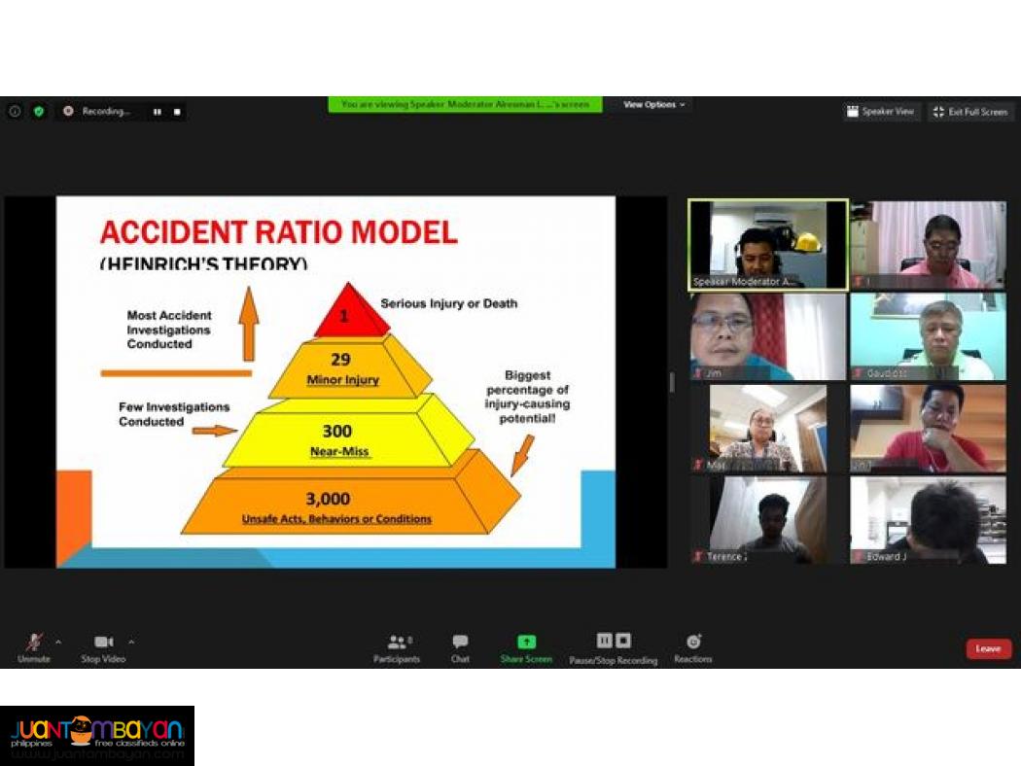Open the Reactions panel
Screen dimensions: 1021x766
(x=692, y=642)
